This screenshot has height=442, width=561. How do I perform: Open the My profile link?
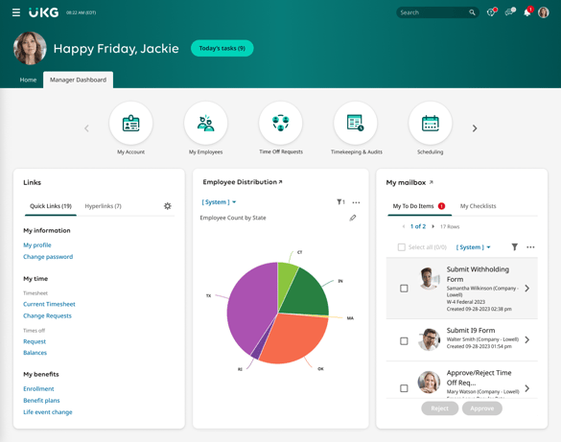(37, 244)
